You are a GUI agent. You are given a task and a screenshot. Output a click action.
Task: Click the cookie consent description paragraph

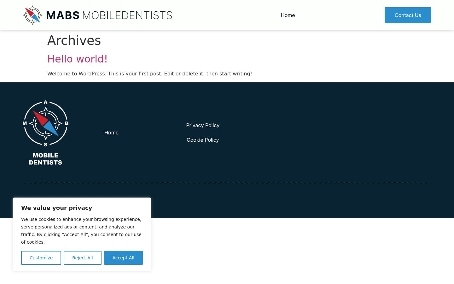click(x=81, y=231)
